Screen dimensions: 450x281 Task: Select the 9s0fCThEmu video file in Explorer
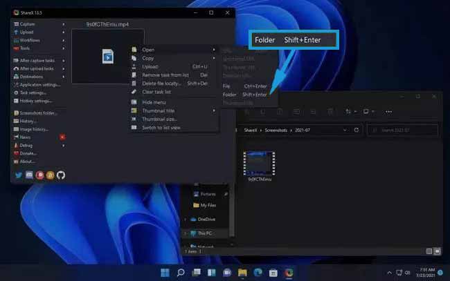(x=260, y=164)
